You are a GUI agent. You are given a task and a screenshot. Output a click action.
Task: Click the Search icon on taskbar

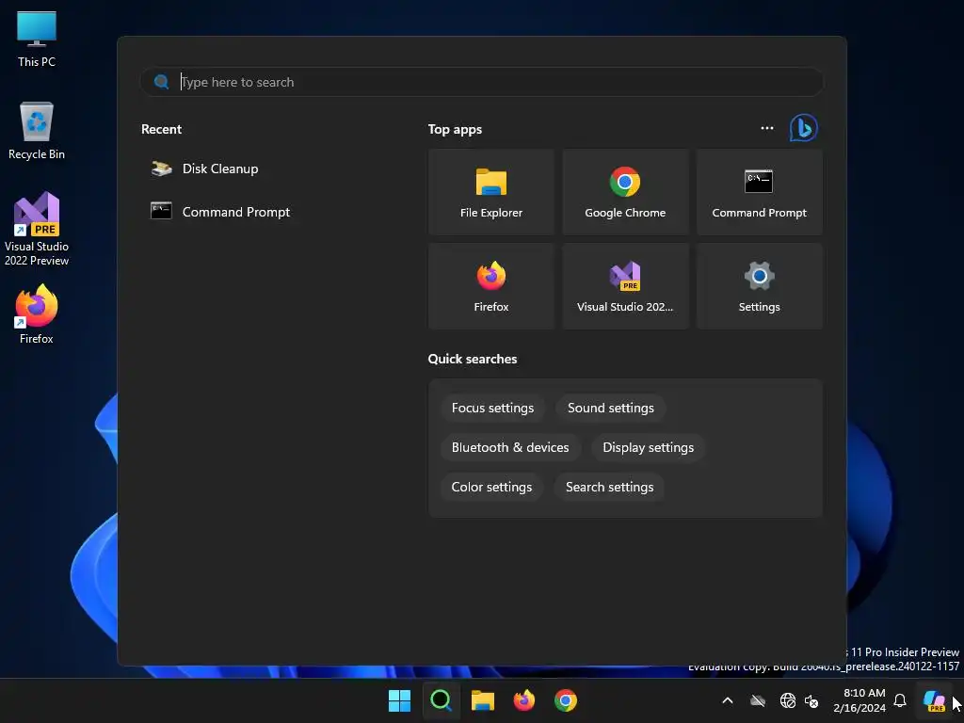[441, 700]
